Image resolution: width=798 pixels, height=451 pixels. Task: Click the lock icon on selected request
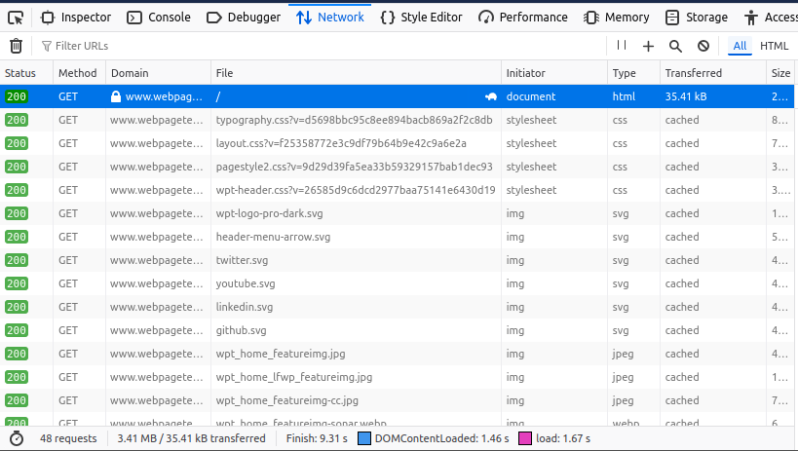(116, 96)
